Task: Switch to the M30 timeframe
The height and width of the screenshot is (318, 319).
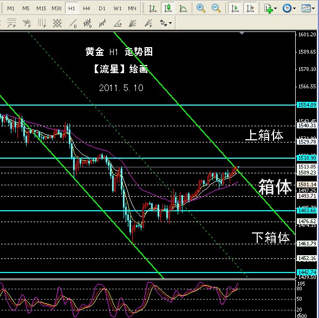Action: (56, 9)
